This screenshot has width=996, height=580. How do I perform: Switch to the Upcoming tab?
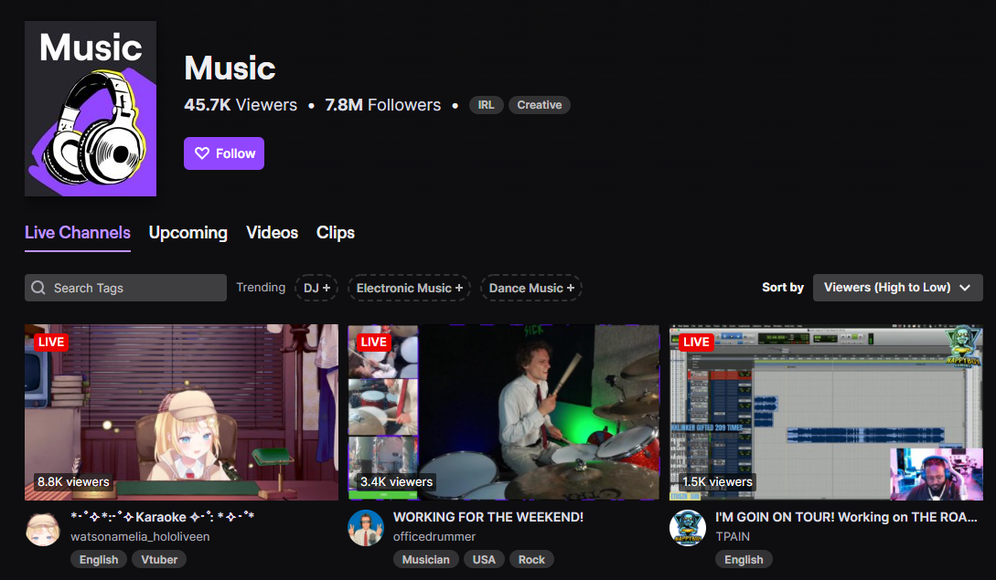point(187,233)
